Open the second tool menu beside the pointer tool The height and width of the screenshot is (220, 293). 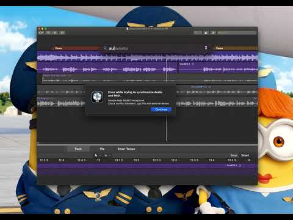[x=107, y=155]
